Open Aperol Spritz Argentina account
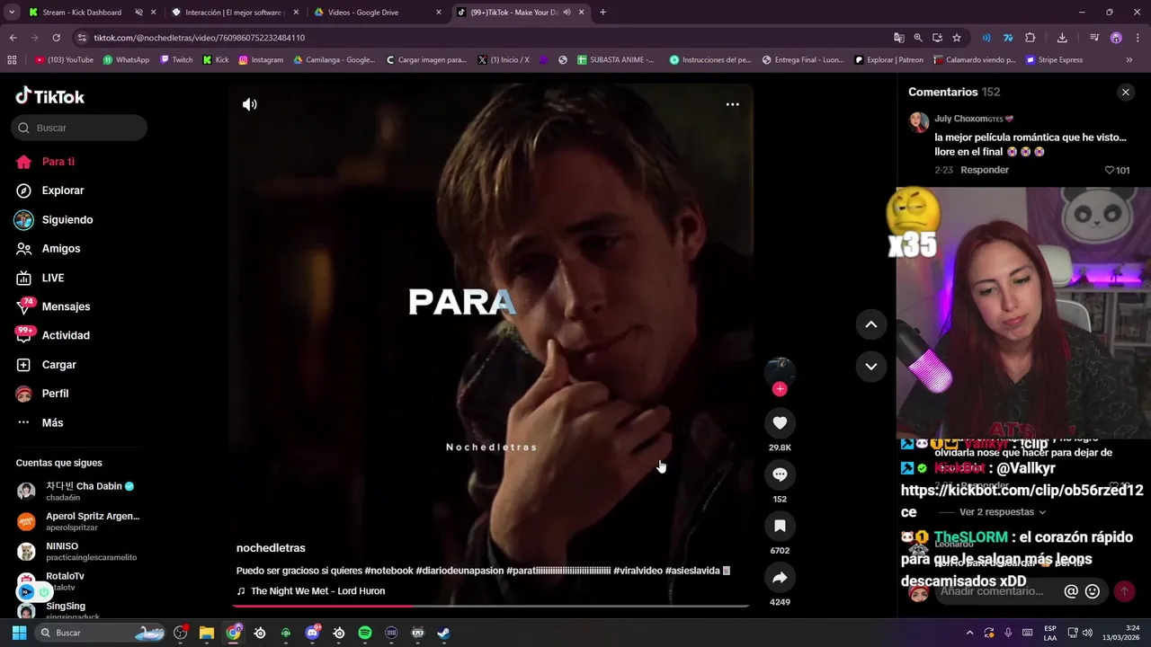 (77, 521)
